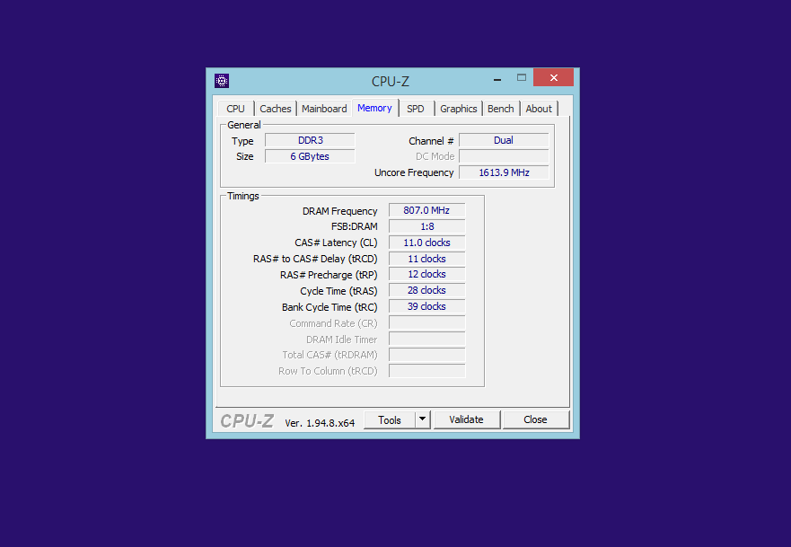The image size is (791, 547).
Task: Close the window with red X
Action: (553, 78)
